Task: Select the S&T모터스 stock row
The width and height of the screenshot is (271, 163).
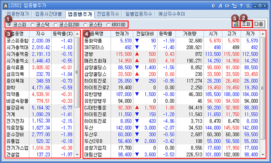Action: [x=172, y=47]
